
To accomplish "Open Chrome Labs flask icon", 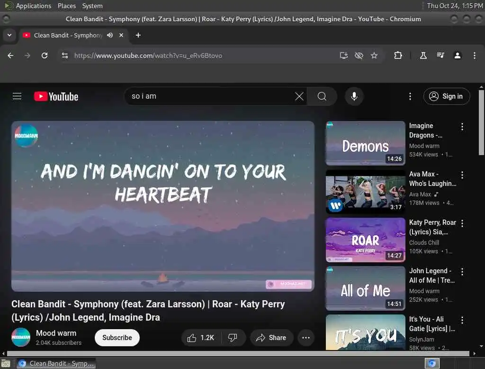I will (x=423, y=55).
